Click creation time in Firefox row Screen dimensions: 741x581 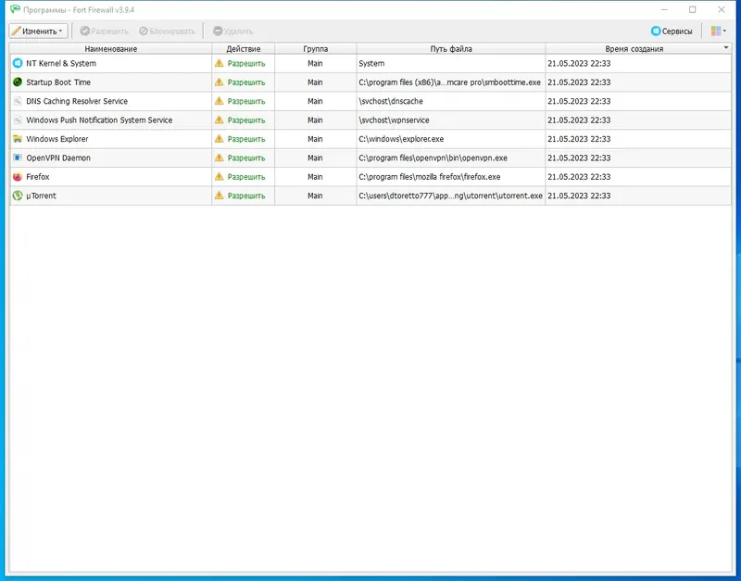[x=579, y=177]
